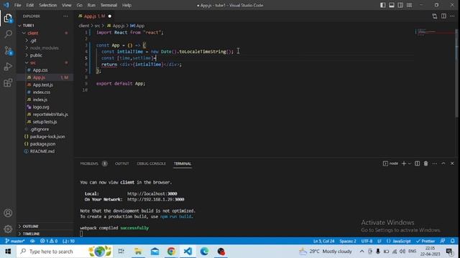Toggle primary sidebar layout icon
Screen dimensions: 460x258
[383, 5]
